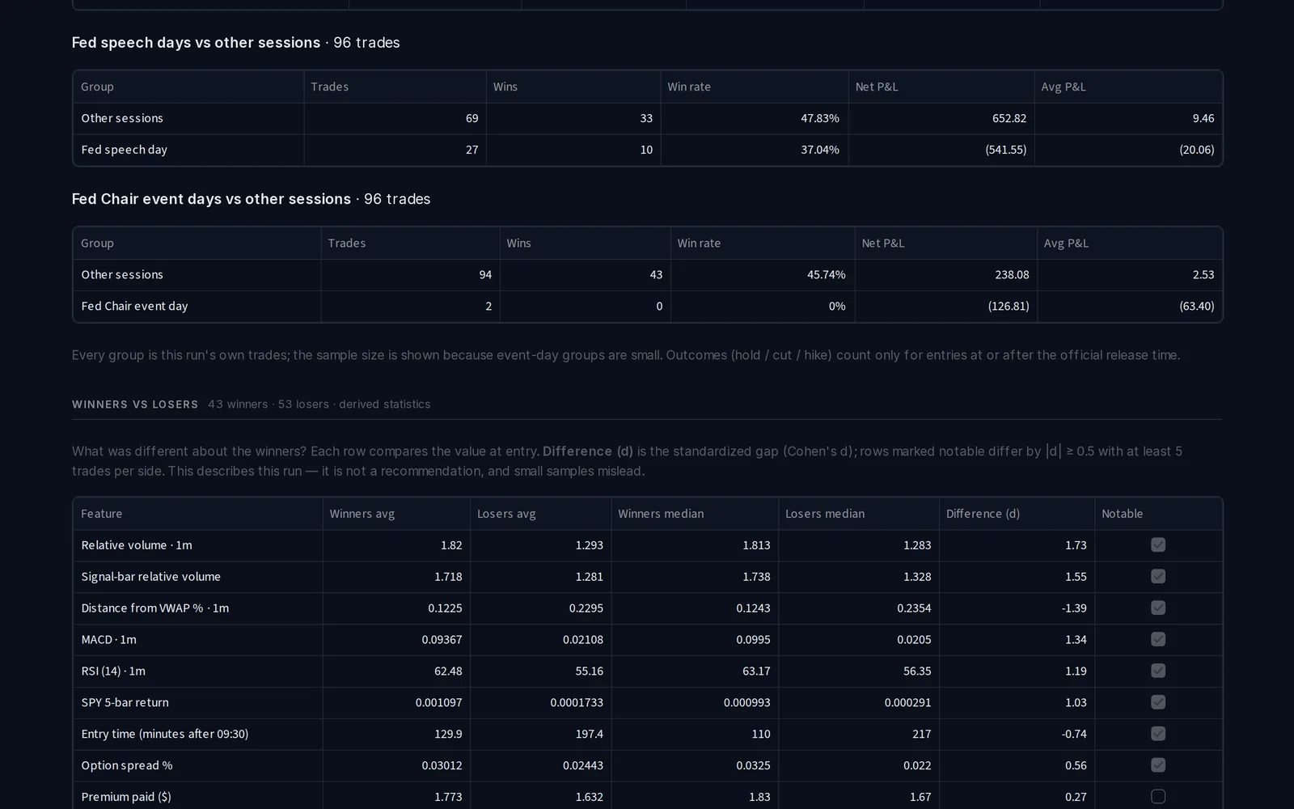
Task: Toggle the RSI (14) · 1m Notable checkbox
Action: [x=1158, y=671]
